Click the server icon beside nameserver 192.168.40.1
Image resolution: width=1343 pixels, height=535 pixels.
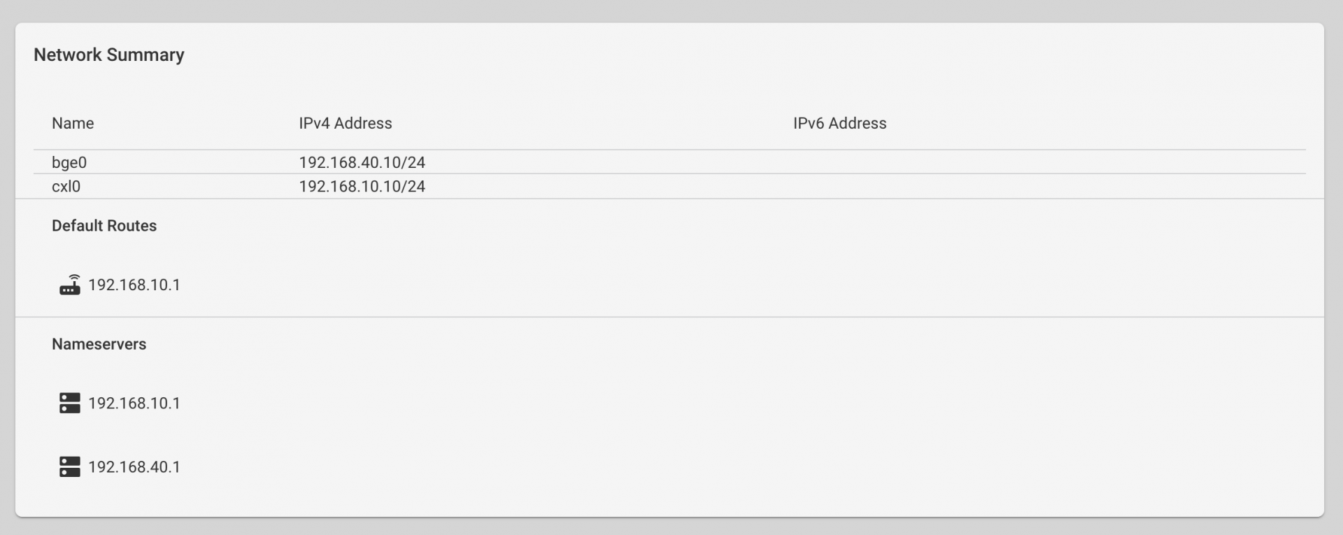[70, 466]
